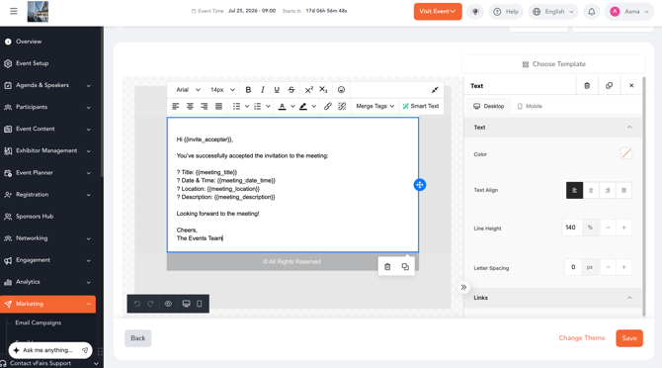
Task: Click the Save button
Action: 629,338
